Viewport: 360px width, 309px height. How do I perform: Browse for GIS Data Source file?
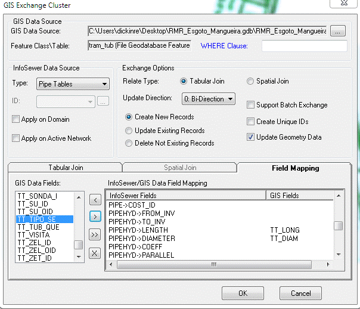[338, 31]
